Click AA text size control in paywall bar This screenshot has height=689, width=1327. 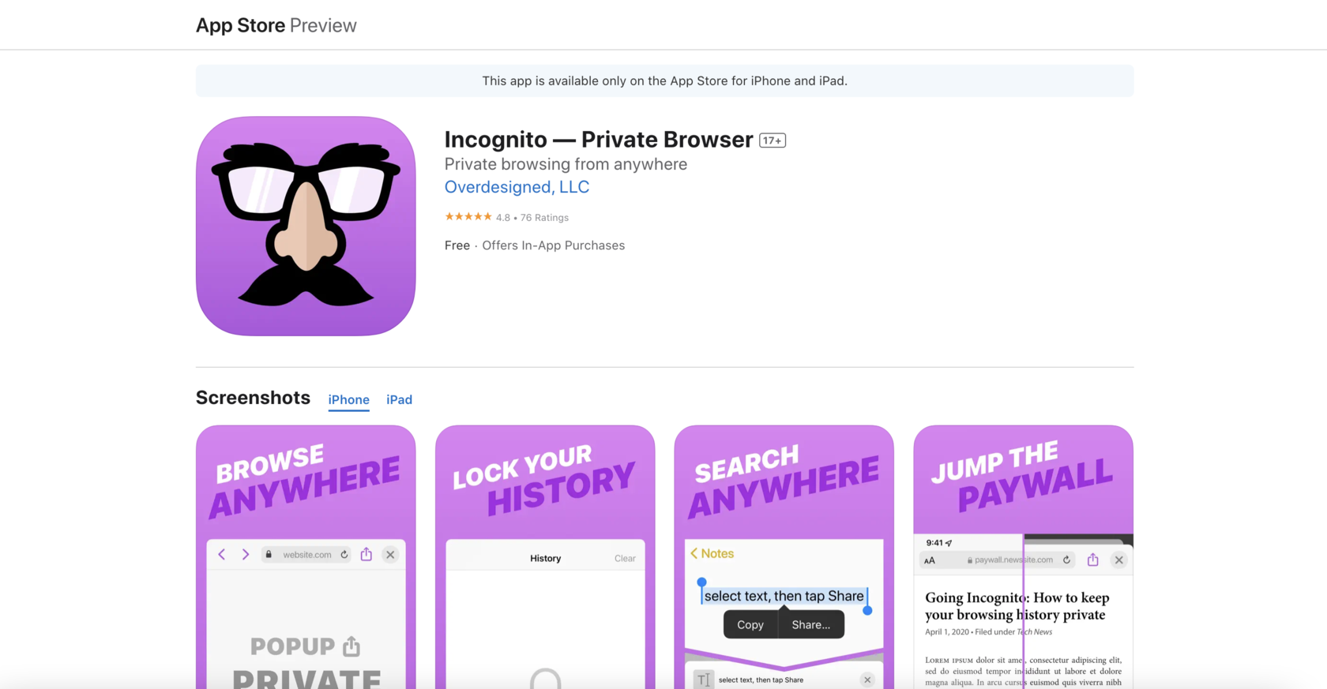pos(930,560)
